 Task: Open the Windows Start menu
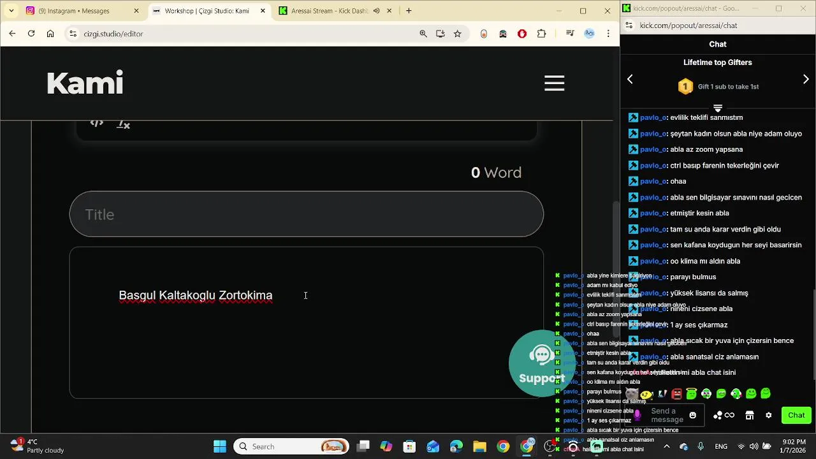click(x=220, y=446)
